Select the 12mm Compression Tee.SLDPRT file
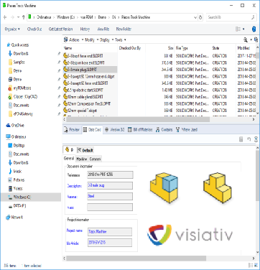260x270 pixels. 87,103
